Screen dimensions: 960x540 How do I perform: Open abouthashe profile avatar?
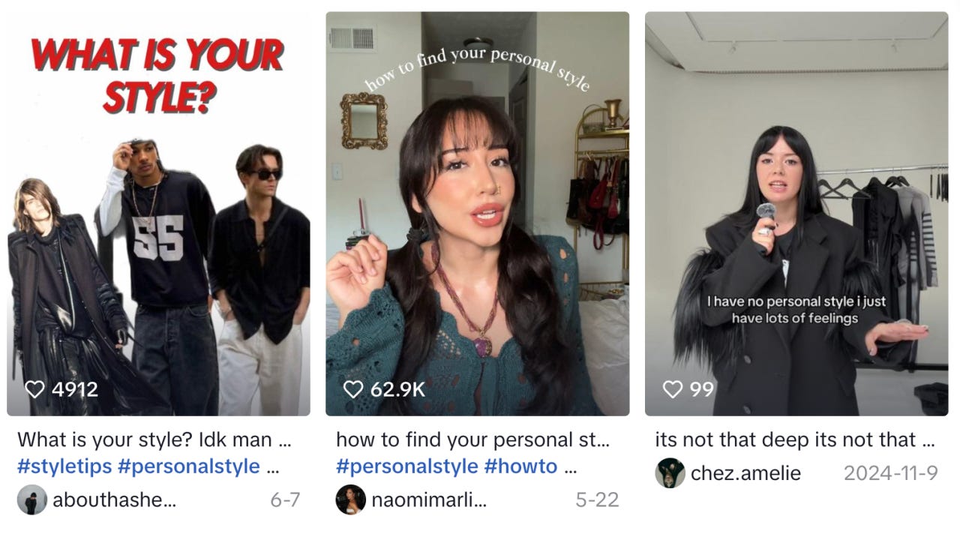click(x=32, y=500)
